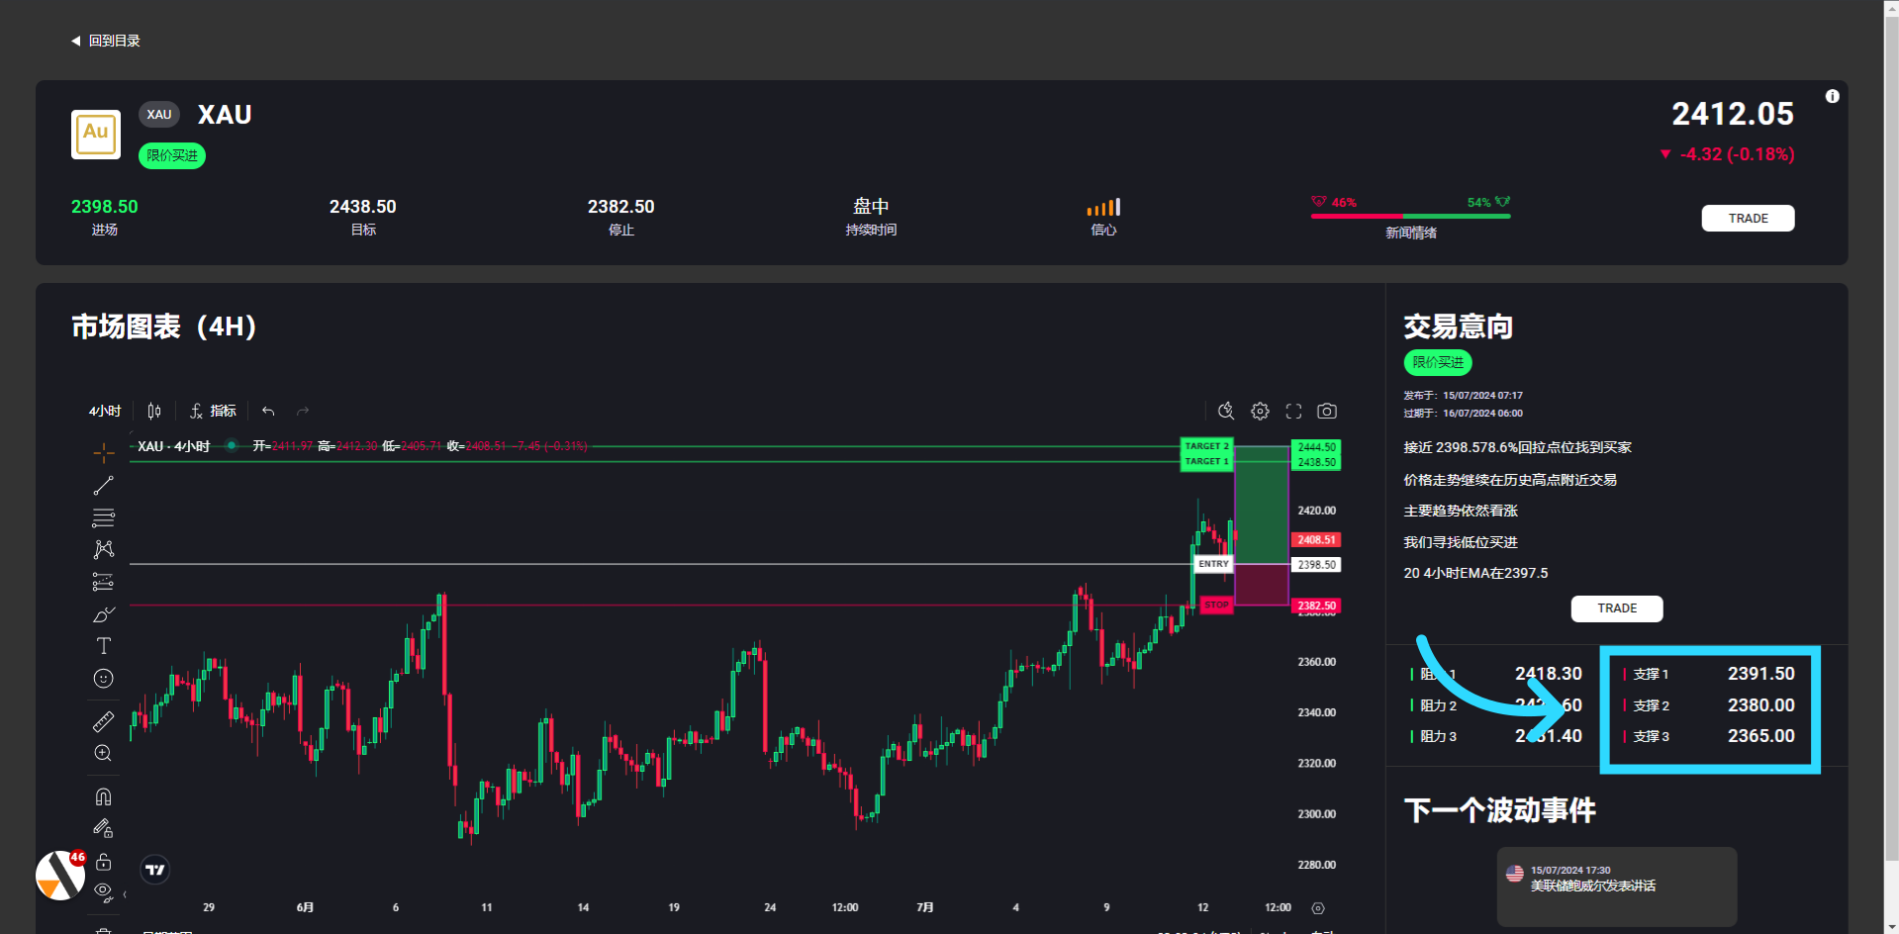
Task: Open chart settings gear
Action: pyautogui.click(x=1260, y=411)
